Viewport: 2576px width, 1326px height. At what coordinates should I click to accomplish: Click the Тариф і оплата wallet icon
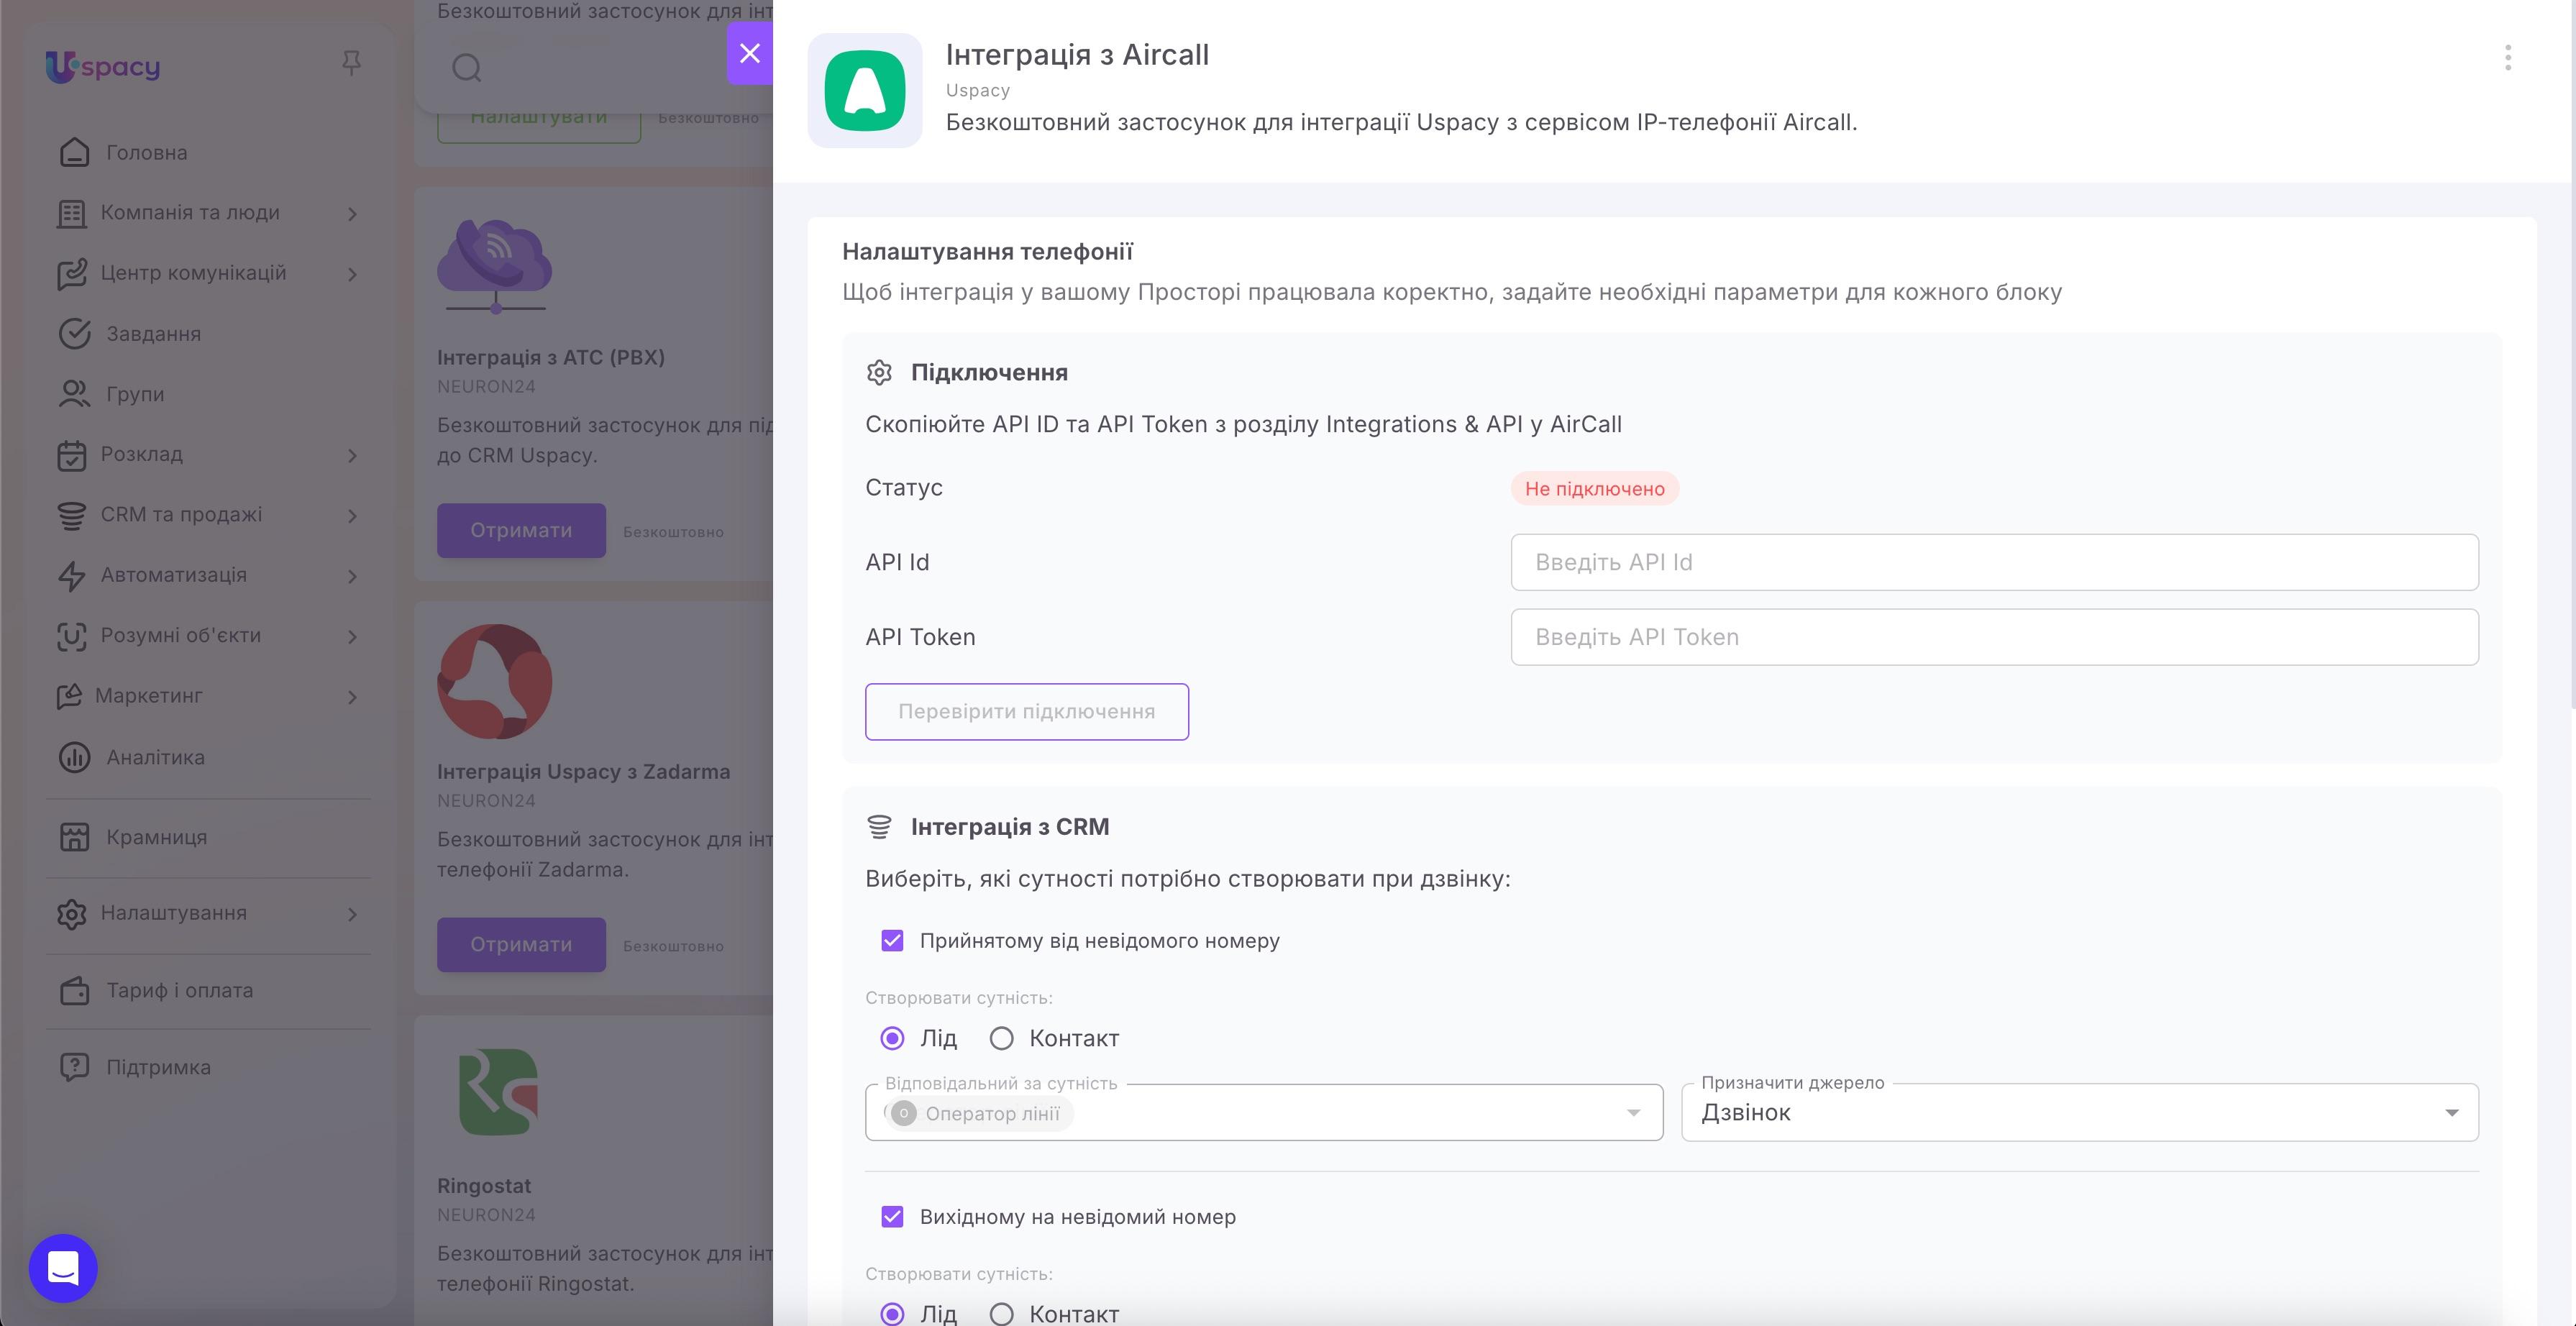click(x=74, y=991)
